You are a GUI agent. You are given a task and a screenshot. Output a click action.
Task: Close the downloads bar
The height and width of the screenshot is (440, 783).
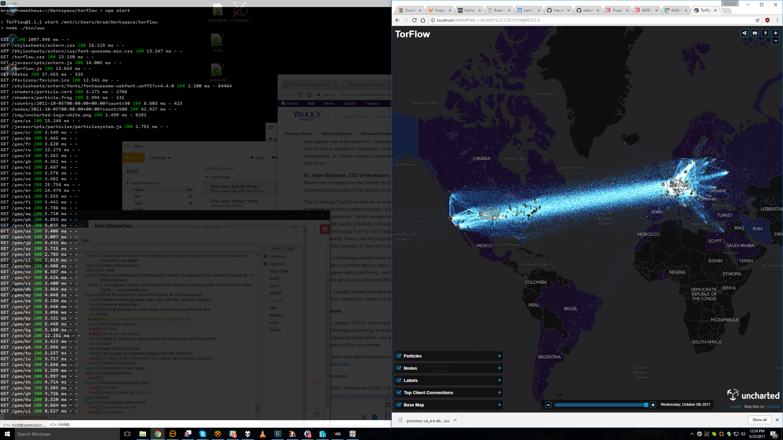coord(777,420)
